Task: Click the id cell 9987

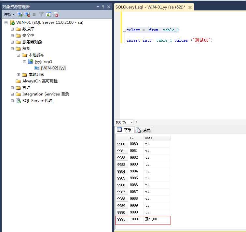Action: (x=136, y=192)
